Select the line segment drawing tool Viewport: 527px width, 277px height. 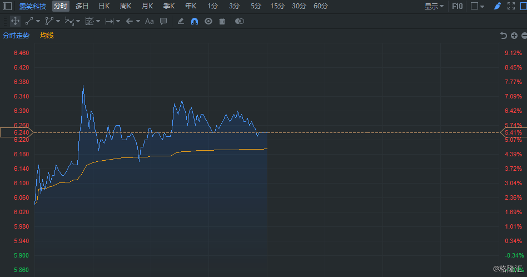(29, 21)
